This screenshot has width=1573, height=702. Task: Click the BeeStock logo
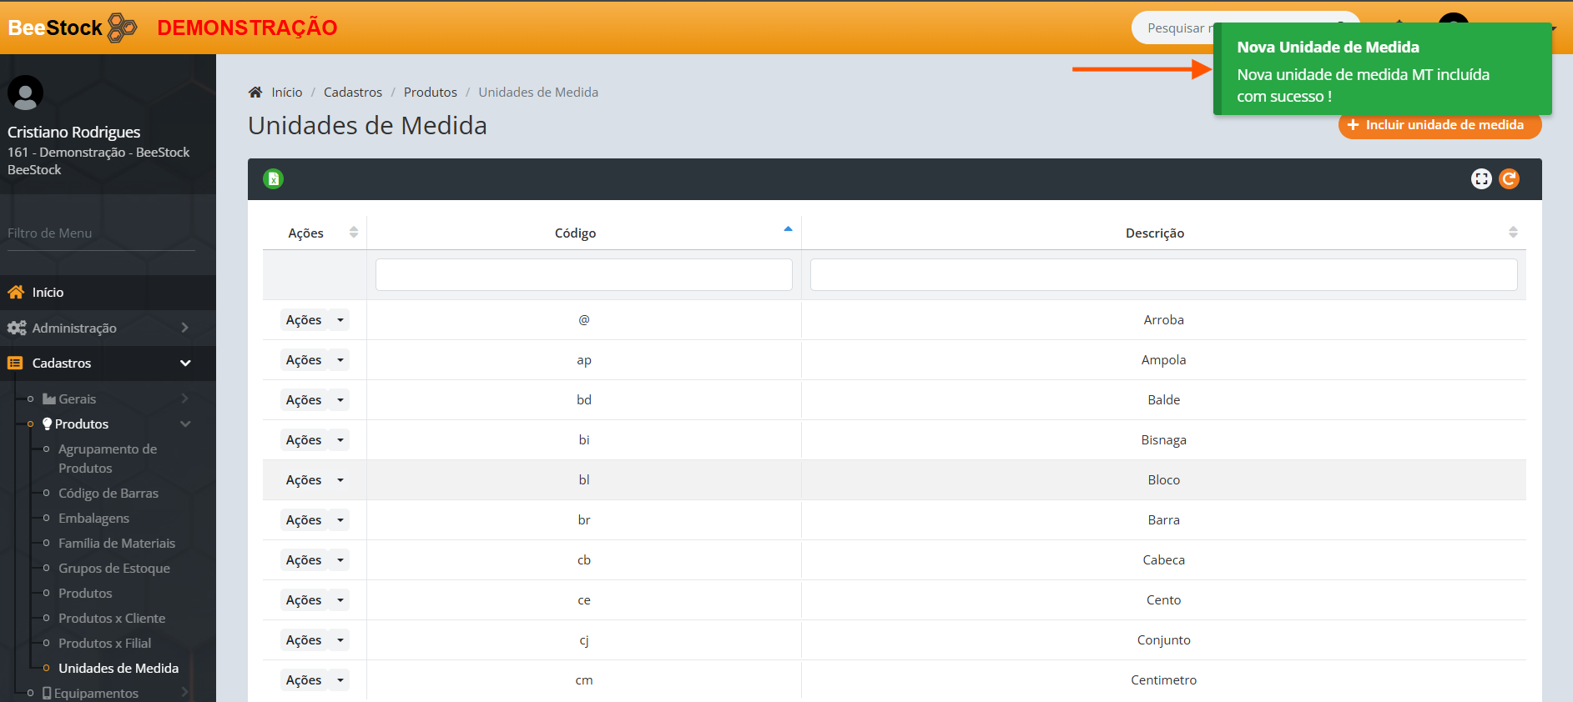click(x=72, y=28)
